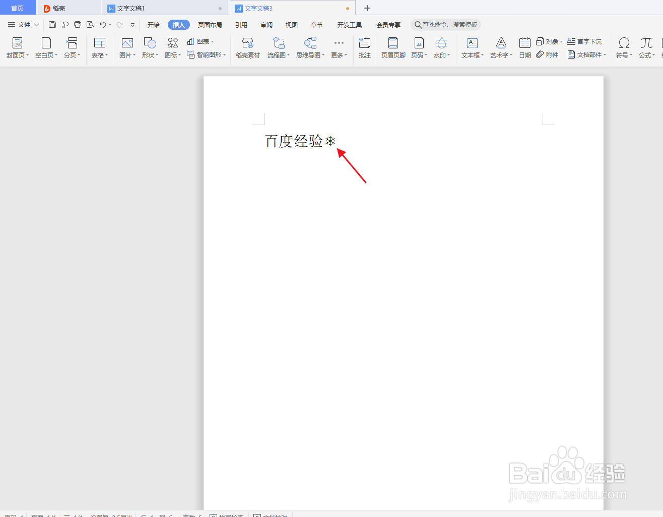Select document tab 文字文稿3
Screen dimensions: 663x517
[292, 8]
